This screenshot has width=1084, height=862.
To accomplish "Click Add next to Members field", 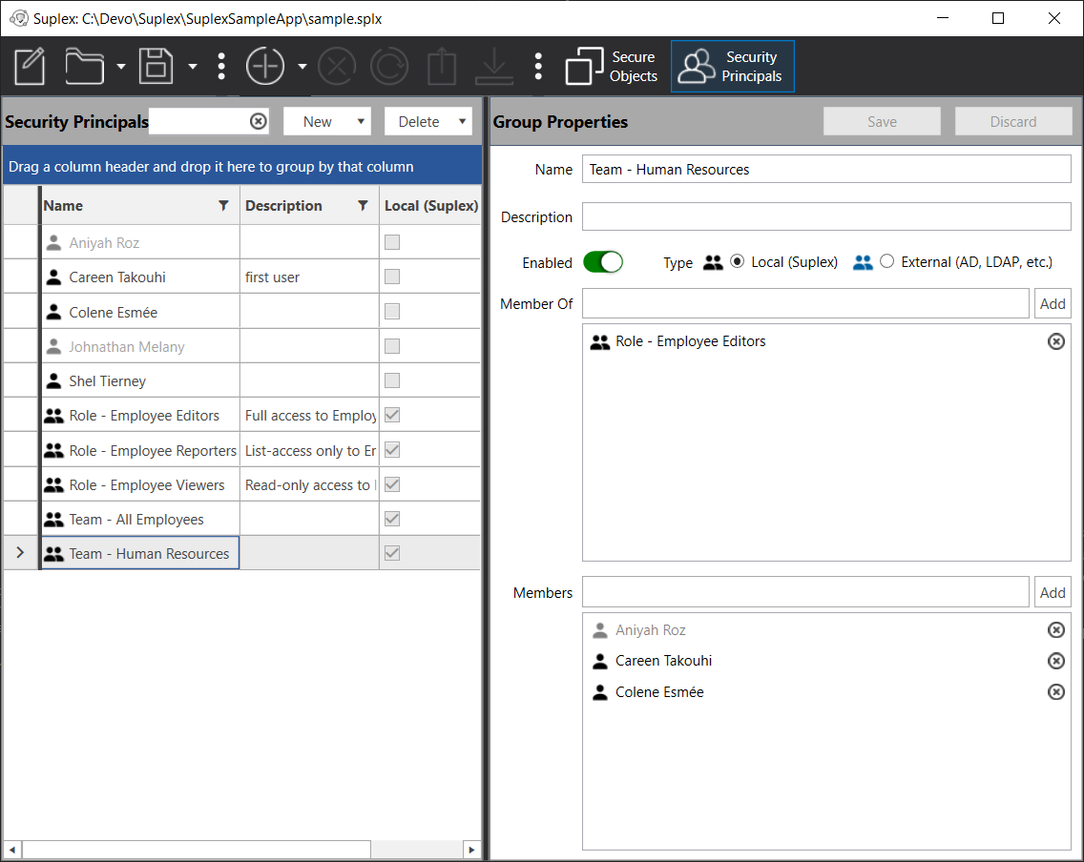I will point(1053,593).
